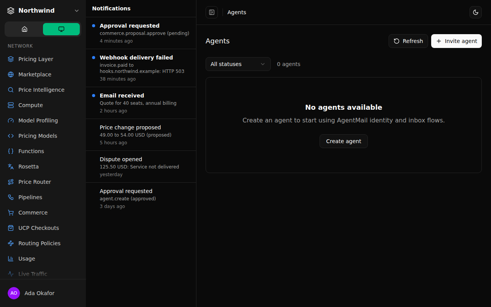Open the Price change proposed notification

point(141,135)
